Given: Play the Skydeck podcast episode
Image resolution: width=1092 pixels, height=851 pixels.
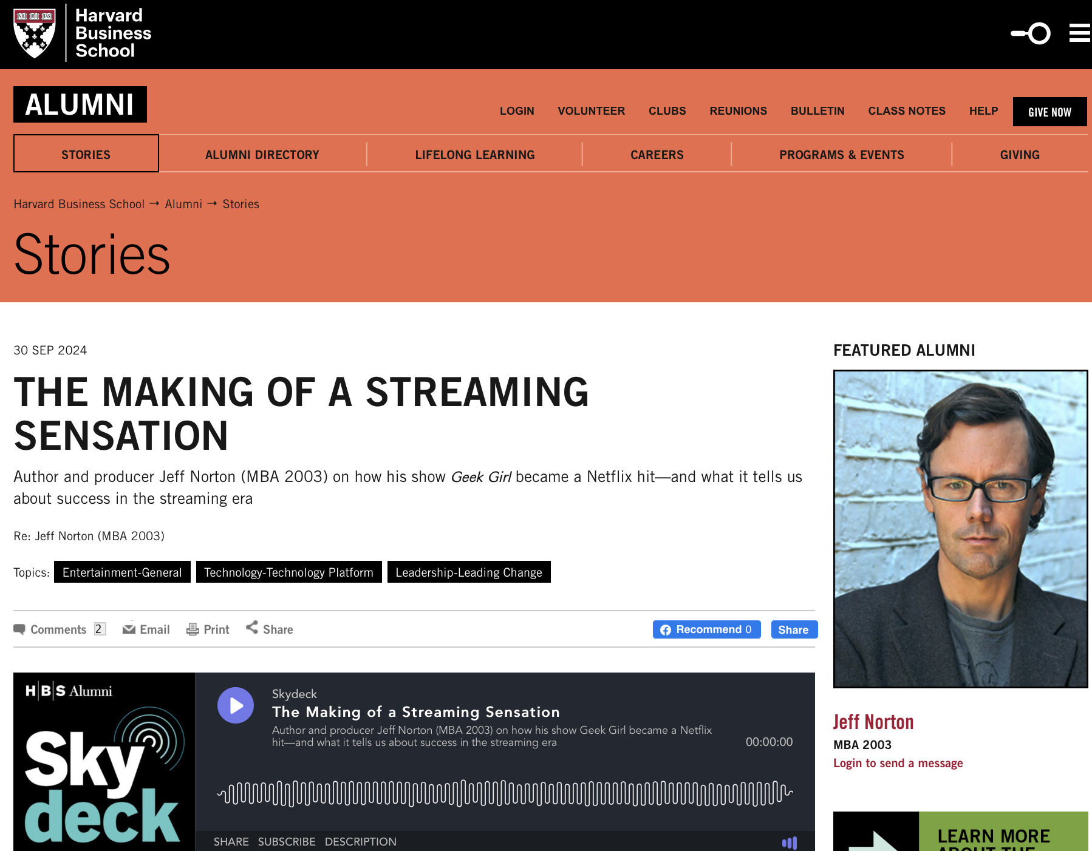Looking at the screenshot, I should click(236, 705).
